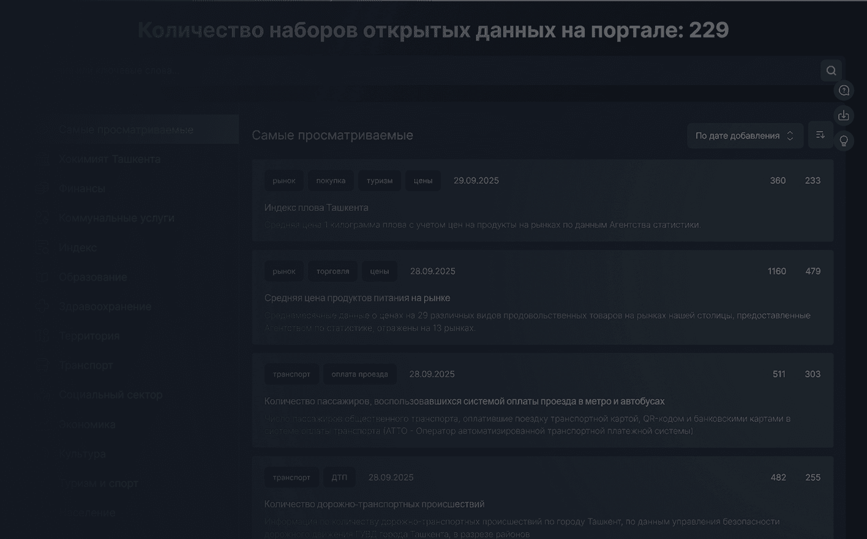Click the Территория category icon

pos(43,336)
